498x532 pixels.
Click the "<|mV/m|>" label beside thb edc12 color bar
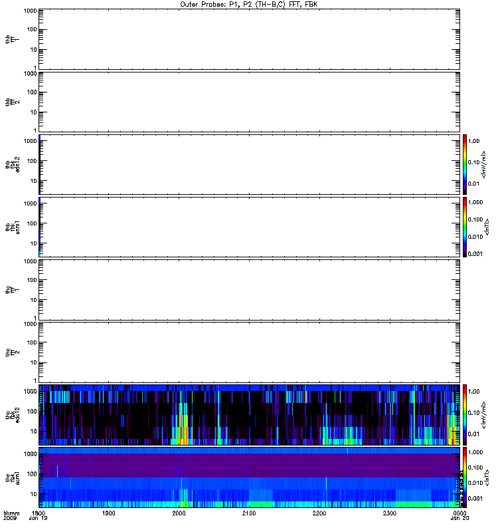click(x=484, y=164)
